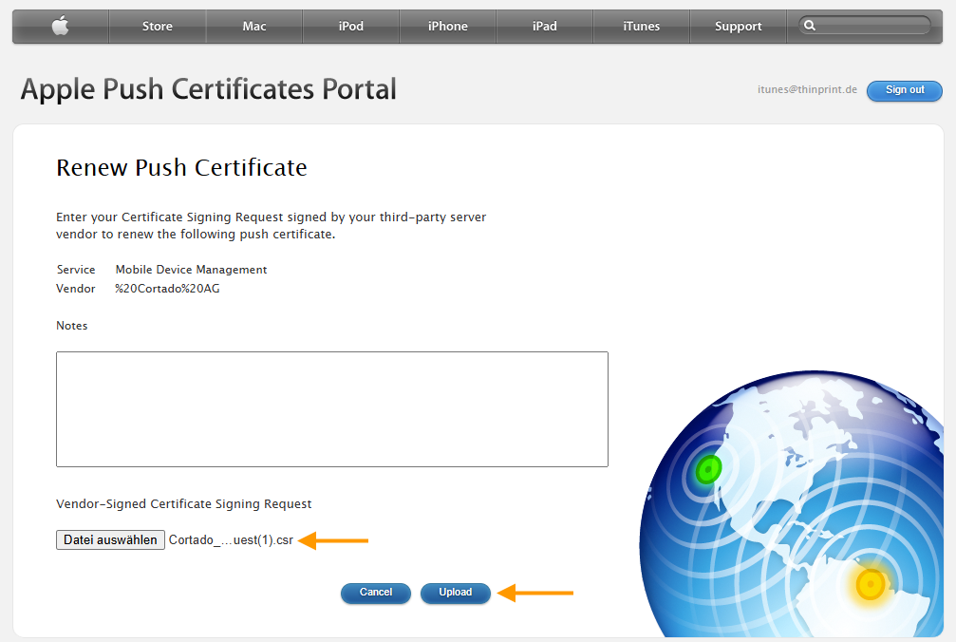The height and width of the screenshot is (642, 956).
Task: Open the Support navigation item
Action: pos(739,27)
